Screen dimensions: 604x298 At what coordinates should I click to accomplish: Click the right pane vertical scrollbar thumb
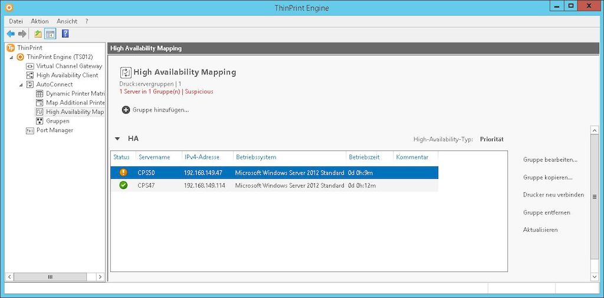tap(595, 197)
